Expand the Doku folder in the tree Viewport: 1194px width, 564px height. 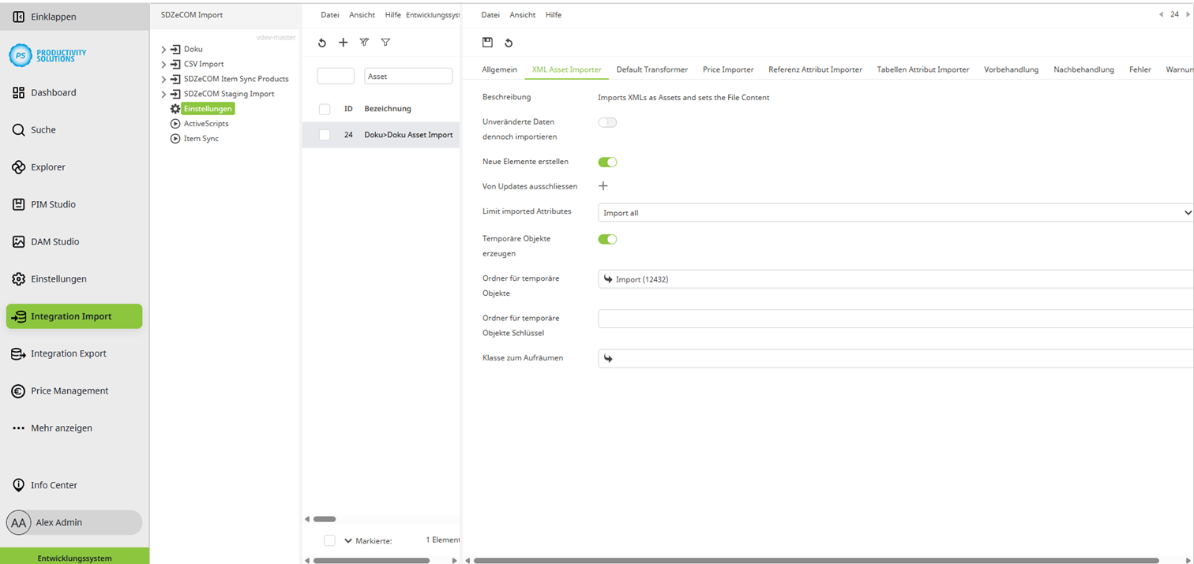163,48
